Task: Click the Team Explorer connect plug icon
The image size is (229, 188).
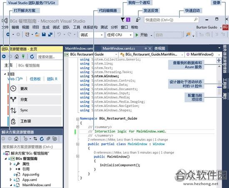Action: (23, 56)
